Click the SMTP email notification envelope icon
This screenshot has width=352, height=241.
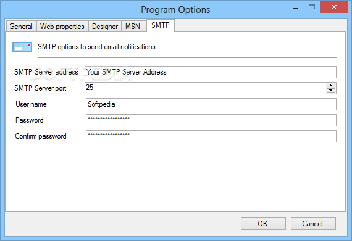tap(22, 47)
